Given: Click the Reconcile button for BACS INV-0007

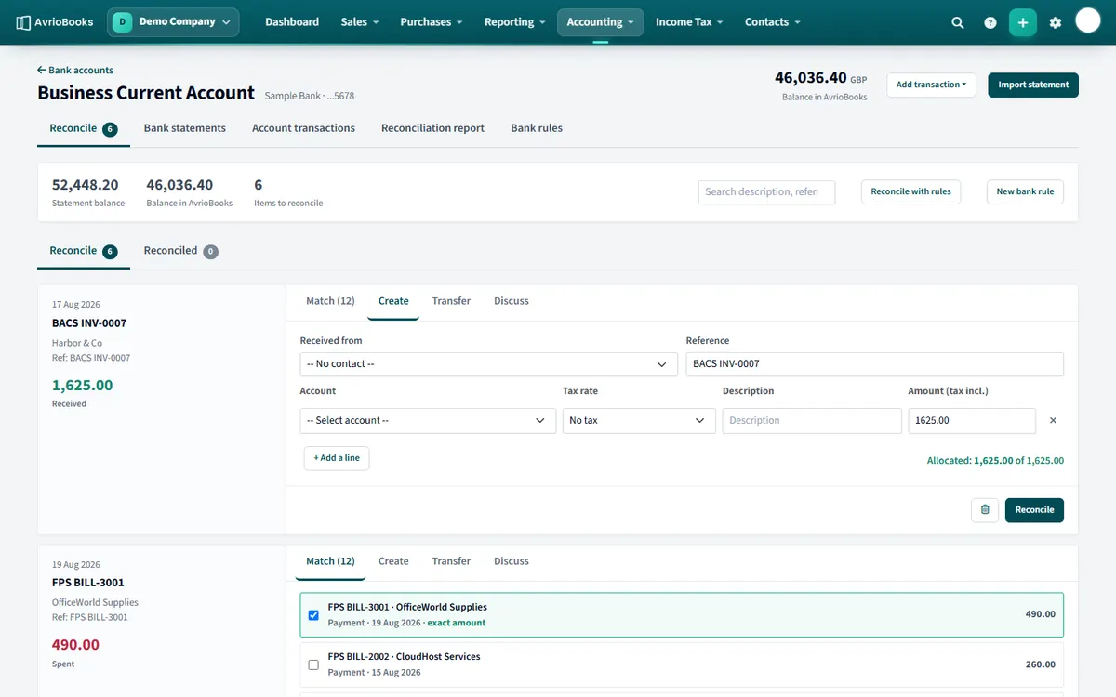Looking at the screenshot, I should click(1034, 509).
